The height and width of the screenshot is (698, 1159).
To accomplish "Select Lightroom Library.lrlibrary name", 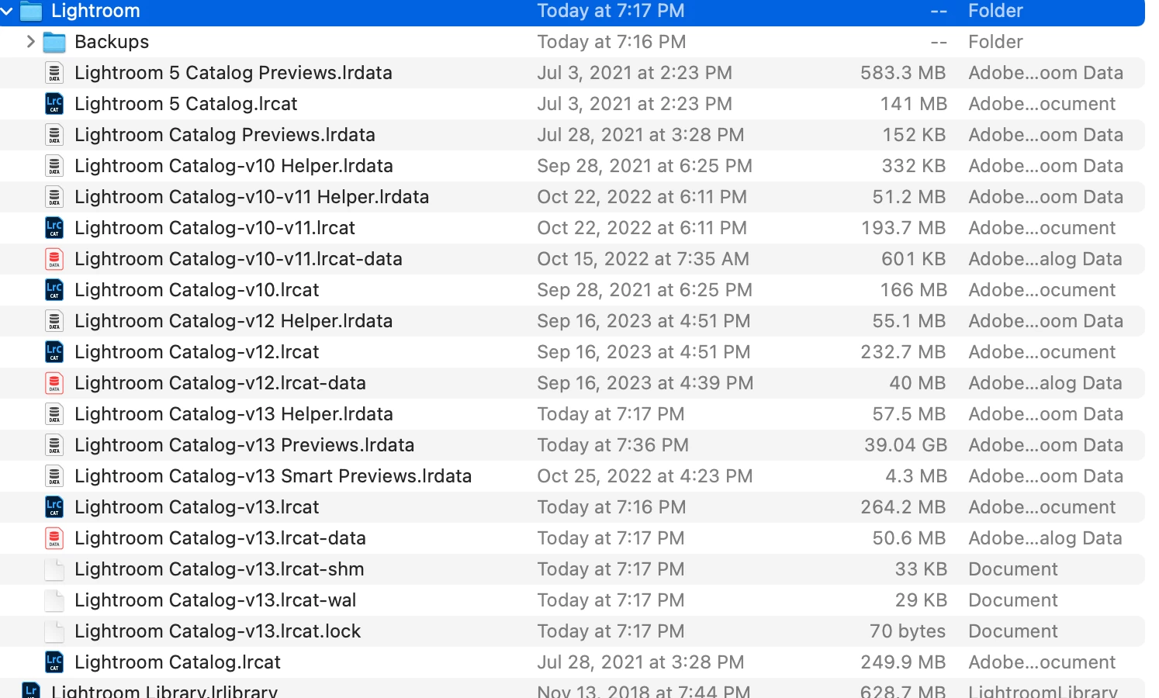I will [x=164, y=690].
